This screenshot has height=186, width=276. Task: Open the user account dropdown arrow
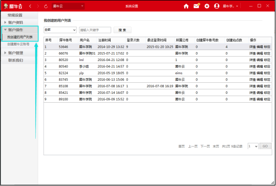(237, 6)
